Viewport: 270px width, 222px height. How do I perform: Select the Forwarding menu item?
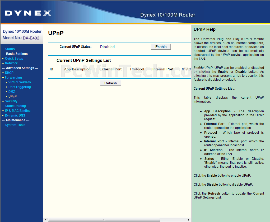click(13, 78)
